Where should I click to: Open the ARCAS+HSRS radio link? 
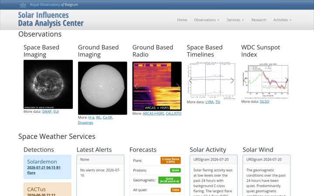tap(154, 113)
